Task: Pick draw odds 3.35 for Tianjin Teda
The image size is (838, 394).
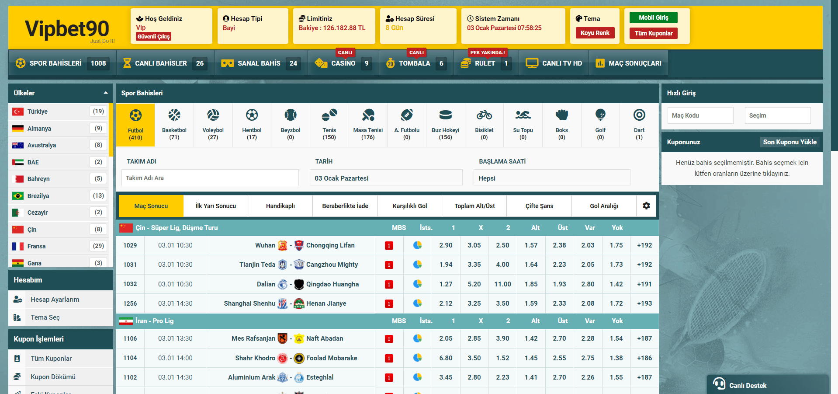Action: [474, 265]
